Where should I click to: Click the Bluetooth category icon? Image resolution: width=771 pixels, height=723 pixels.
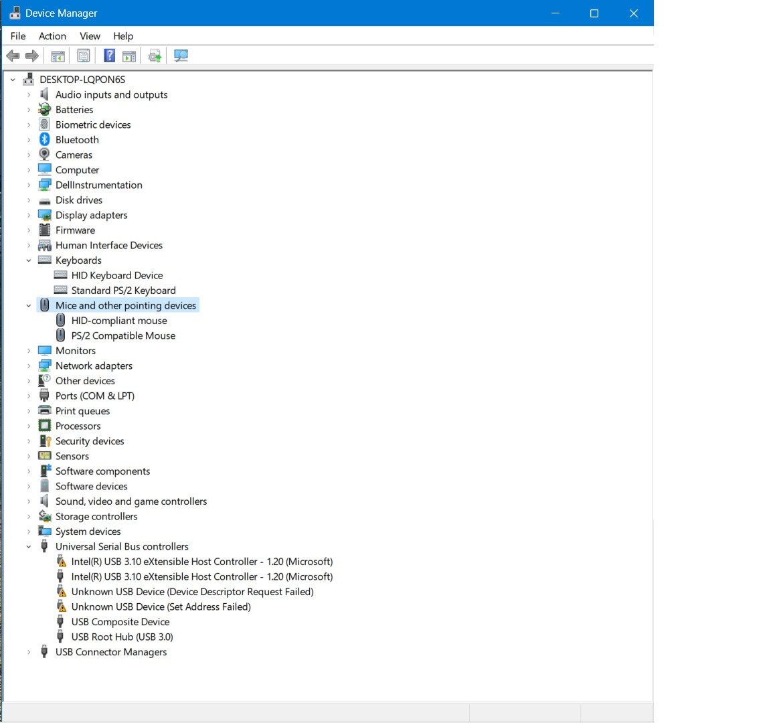pos(45,140)
